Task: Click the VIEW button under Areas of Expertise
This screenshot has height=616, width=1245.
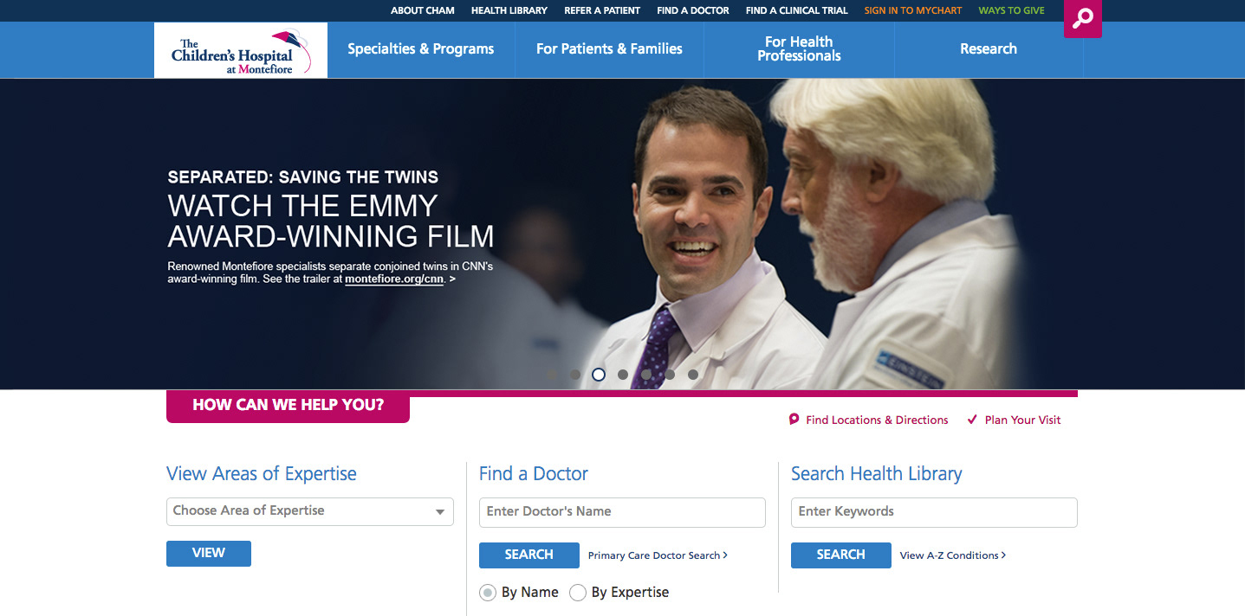Action: click(209, 554)
